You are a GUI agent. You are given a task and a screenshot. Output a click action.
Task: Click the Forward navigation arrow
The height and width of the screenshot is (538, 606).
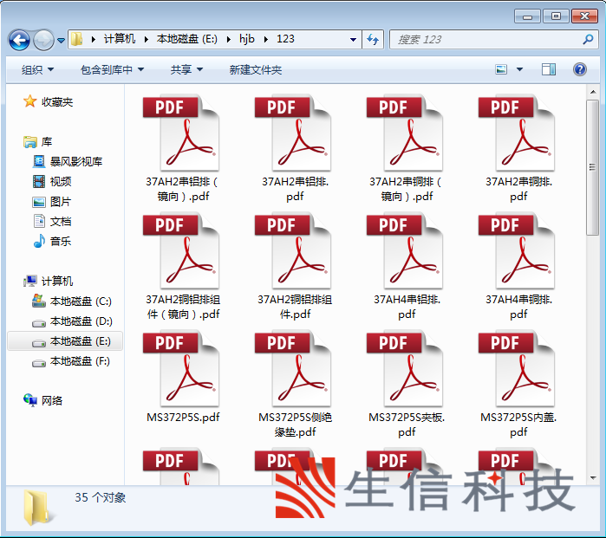(43, 40)
